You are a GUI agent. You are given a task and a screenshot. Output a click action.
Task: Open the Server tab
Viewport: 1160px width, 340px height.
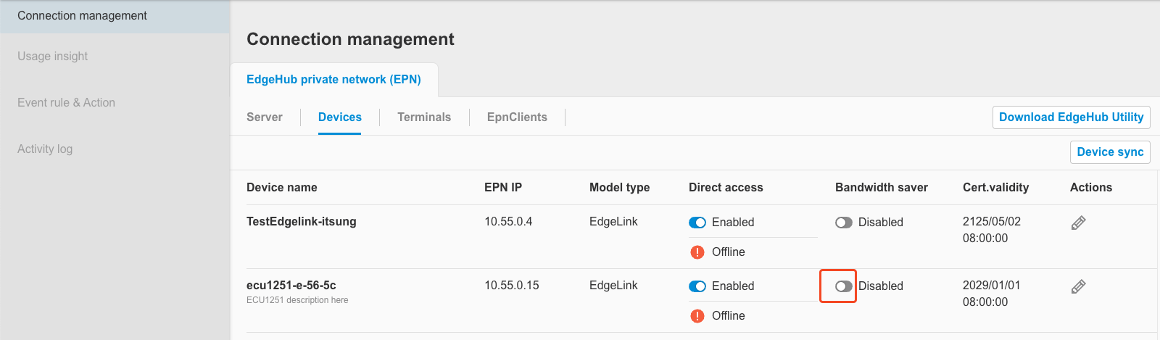click(265, 117)
